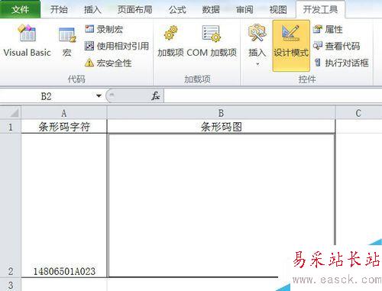
Task: Select cell with 条形码字符
Action: [x=64, y=127]
